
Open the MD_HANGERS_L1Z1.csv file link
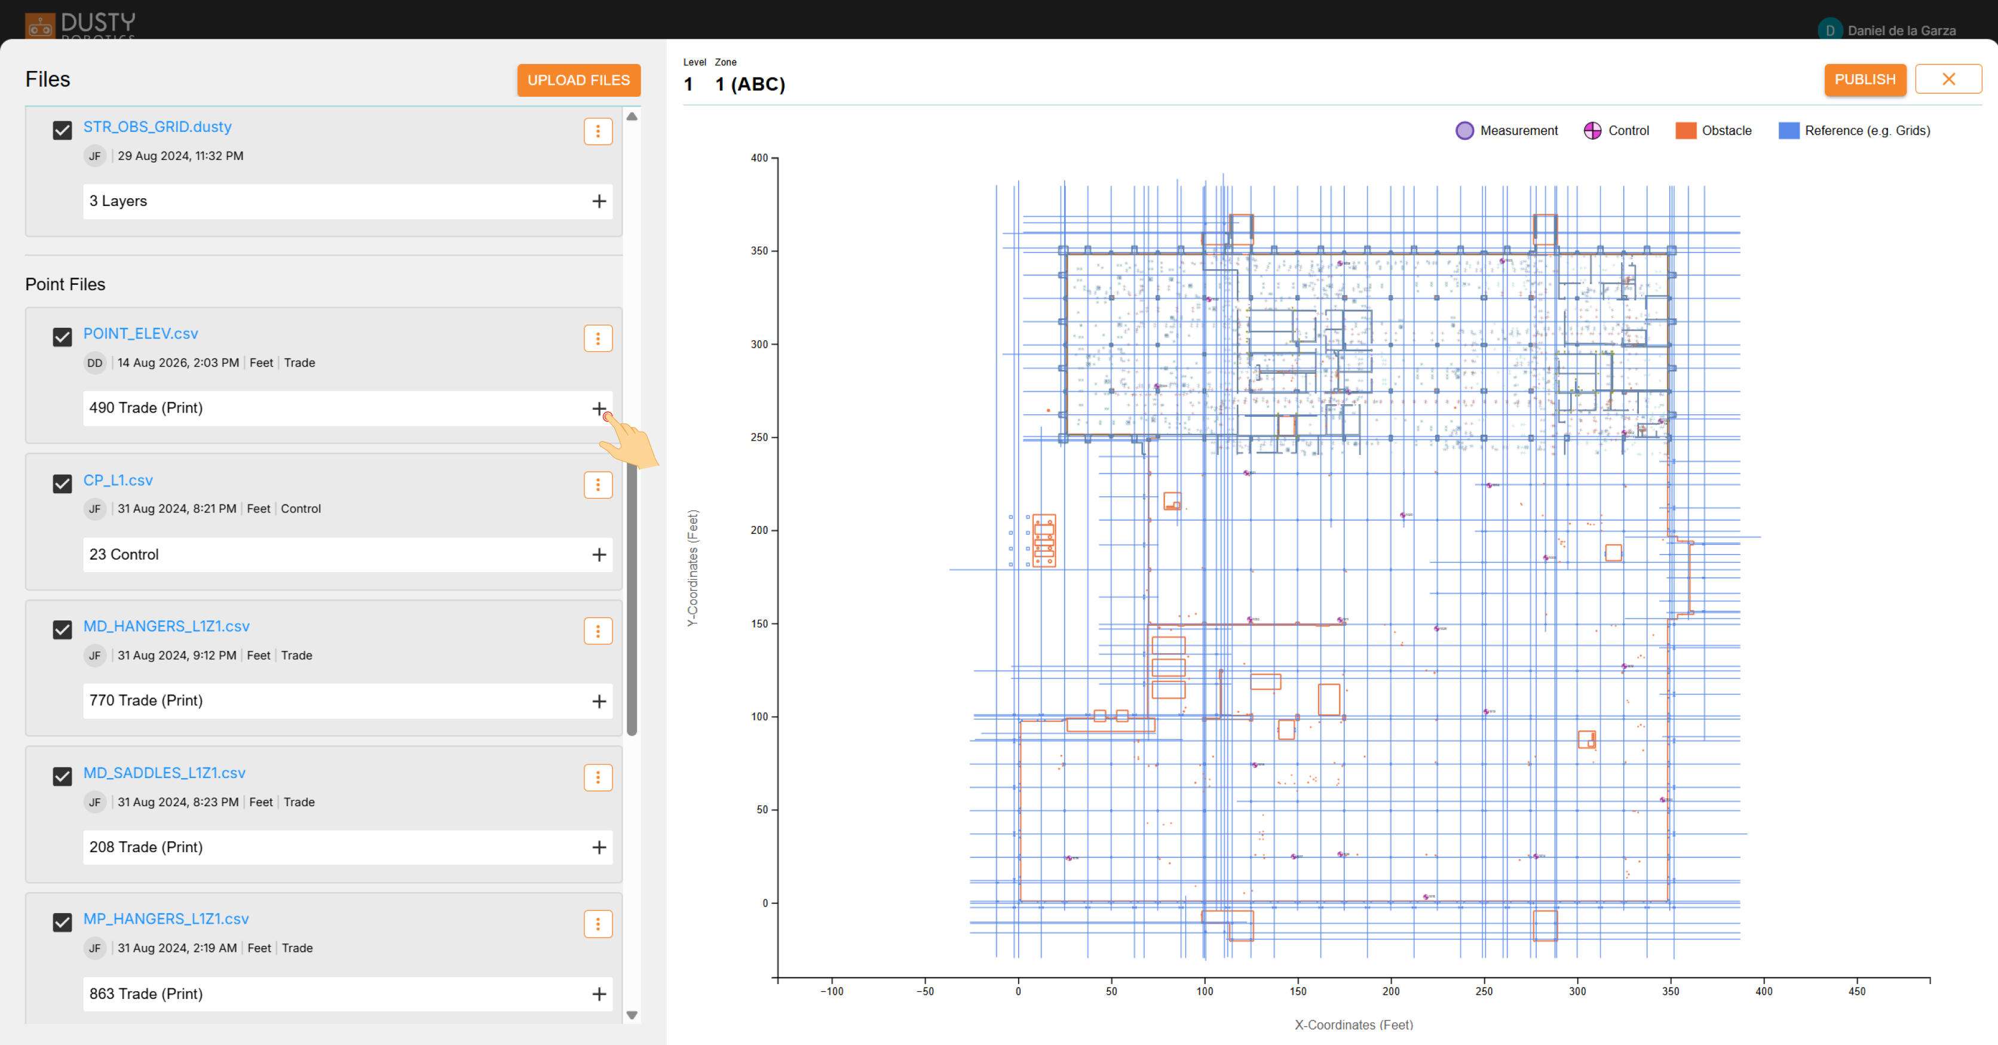point(167,626)
